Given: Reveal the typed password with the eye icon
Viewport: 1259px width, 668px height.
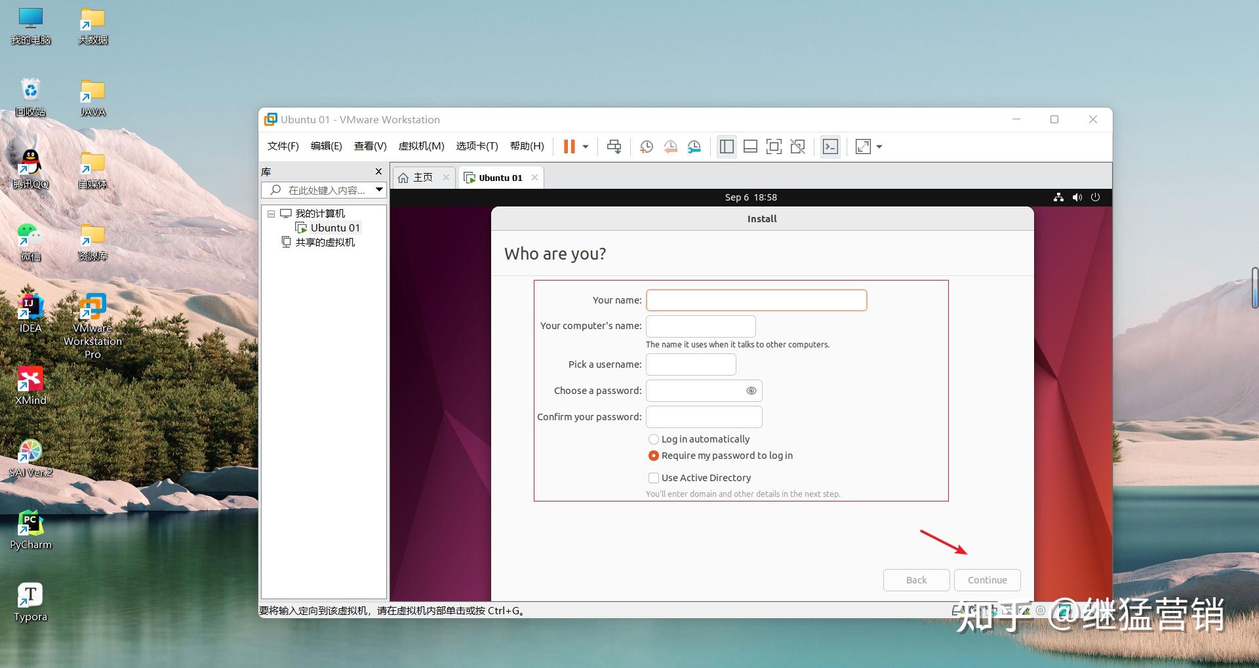Looking at the screenshot, I should click(751, 391).
